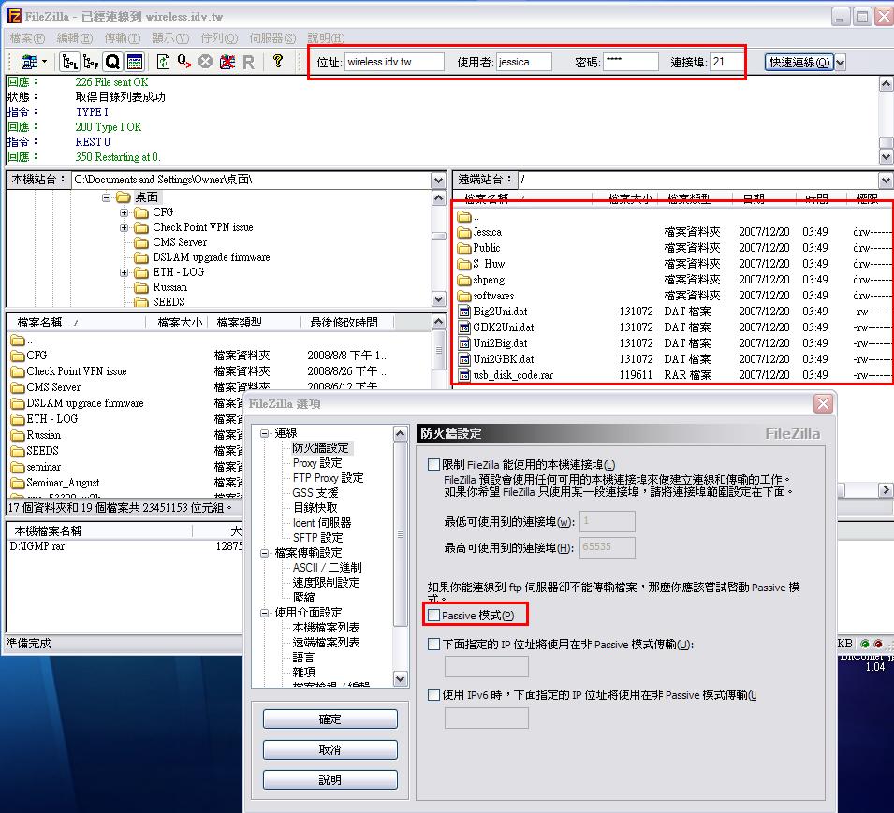Open the Site Manager toolbar icon

28,62
